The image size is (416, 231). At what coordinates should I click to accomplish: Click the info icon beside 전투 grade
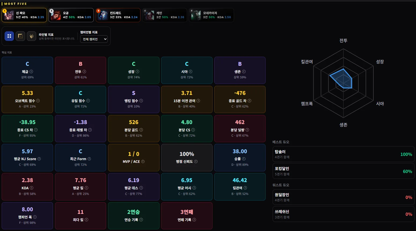tap(84, 72)
